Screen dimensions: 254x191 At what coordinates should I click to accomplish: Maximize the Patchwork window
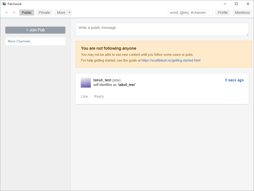click(236, 4)
